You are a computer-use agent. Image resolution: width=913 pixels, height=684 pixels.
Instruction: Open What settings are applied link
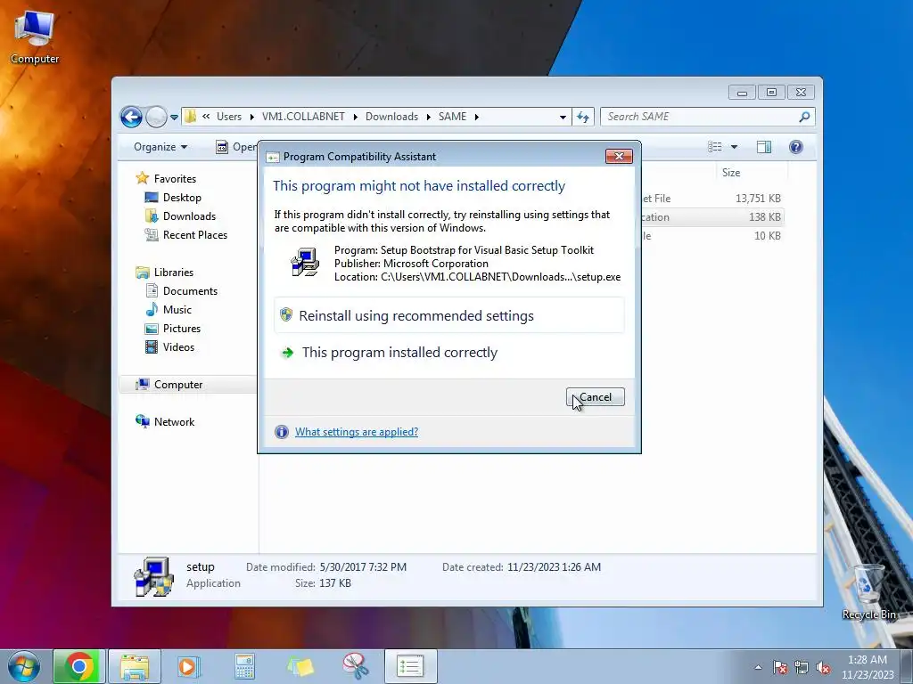[357, 432]
